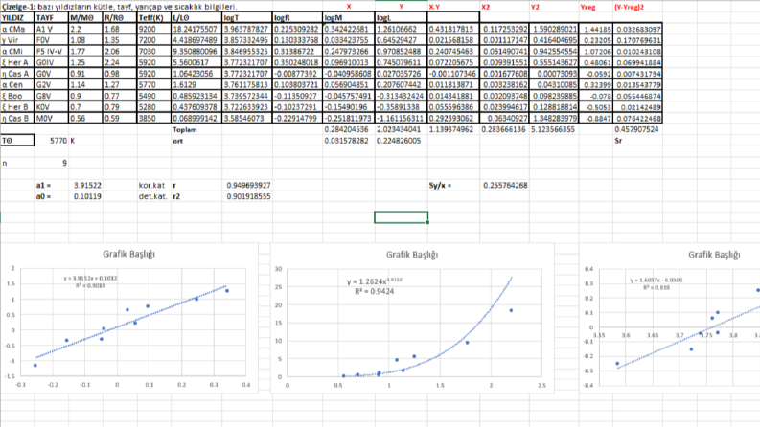Select the ξ Her A row label

pyautogui.click(x=17, y=62)
